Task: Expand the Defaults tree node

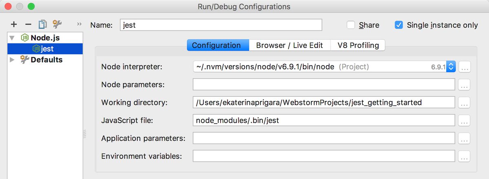Action: pos(12,60)
